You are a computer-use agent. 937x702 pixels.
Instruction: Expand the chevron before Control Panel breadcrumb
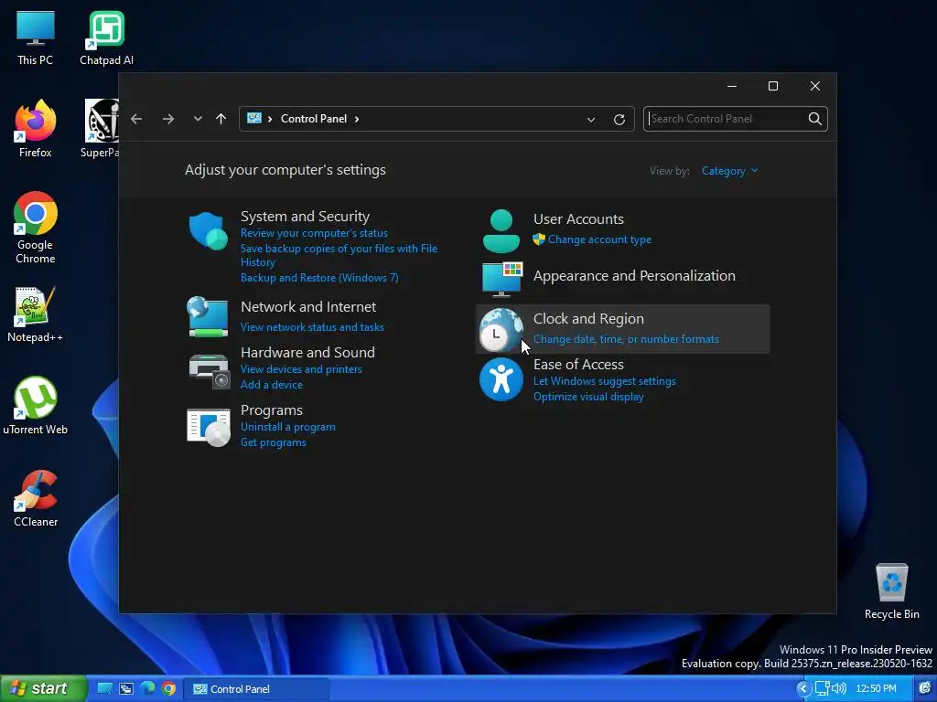pos(270,119)
